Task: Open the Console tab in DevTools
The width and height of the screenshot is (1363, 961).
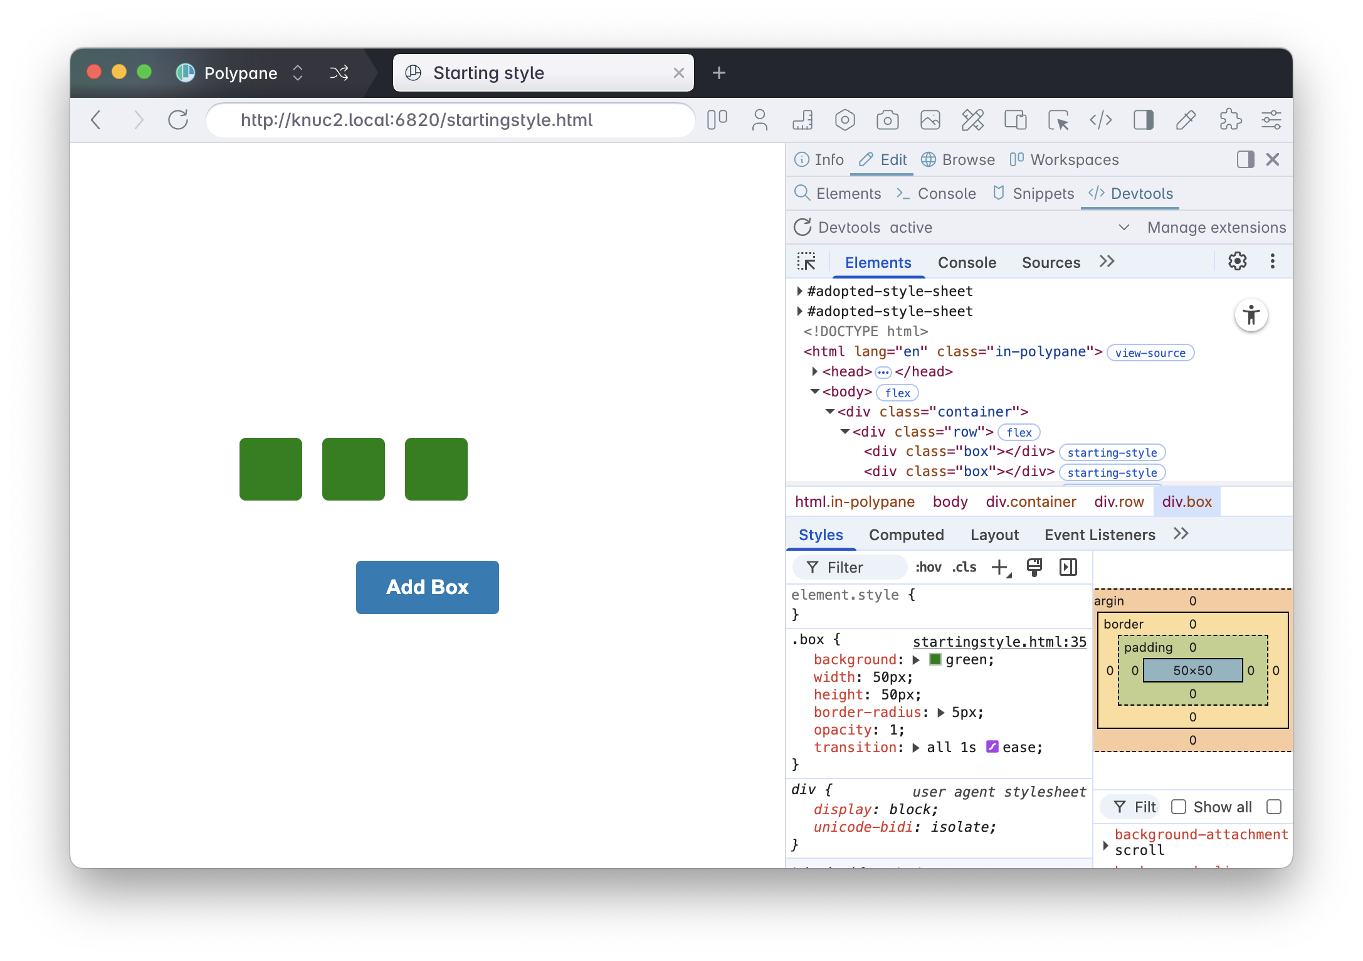Action: [966, 262]
